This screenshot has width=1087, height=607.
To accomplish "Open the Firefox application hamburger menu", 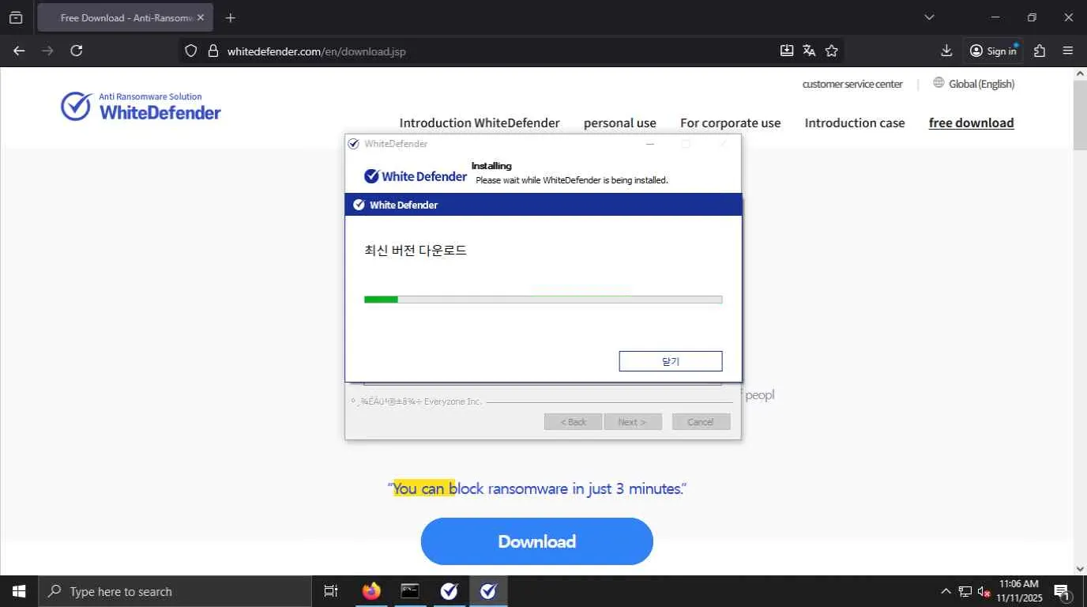I will point(1068,51).
